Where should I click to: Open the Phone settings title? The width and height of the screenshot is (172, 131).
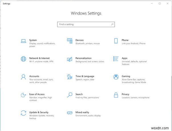[125, 40]
